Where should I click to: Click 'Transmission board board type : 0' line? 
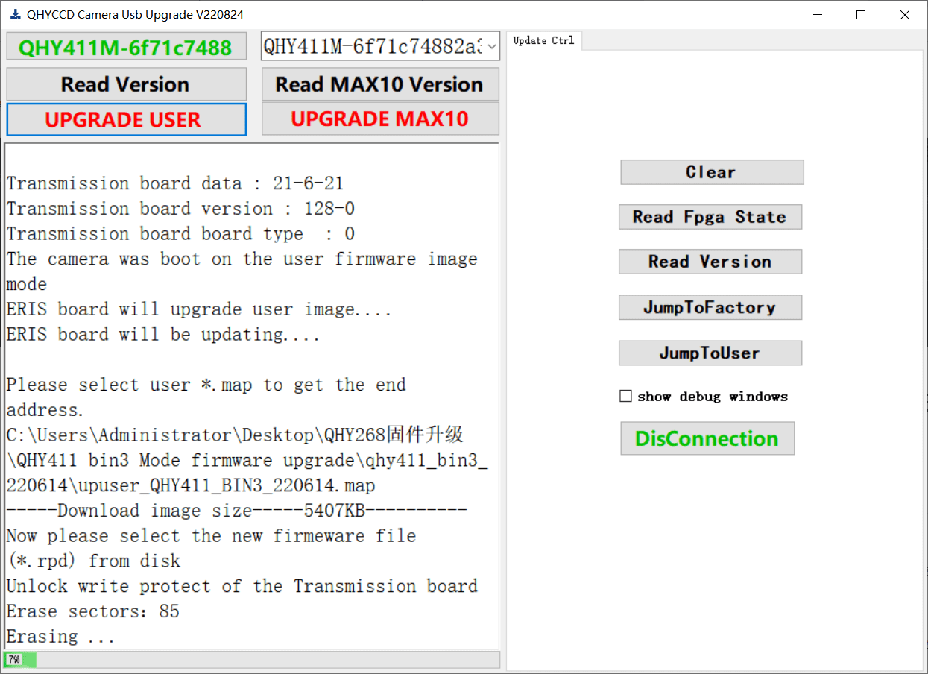180,234
